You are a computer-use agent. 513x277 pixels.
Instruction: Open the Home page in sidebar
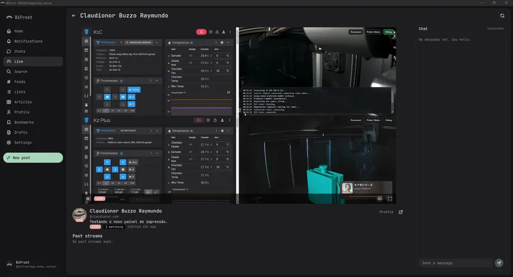pyautogui.click(x=33, y=31)
